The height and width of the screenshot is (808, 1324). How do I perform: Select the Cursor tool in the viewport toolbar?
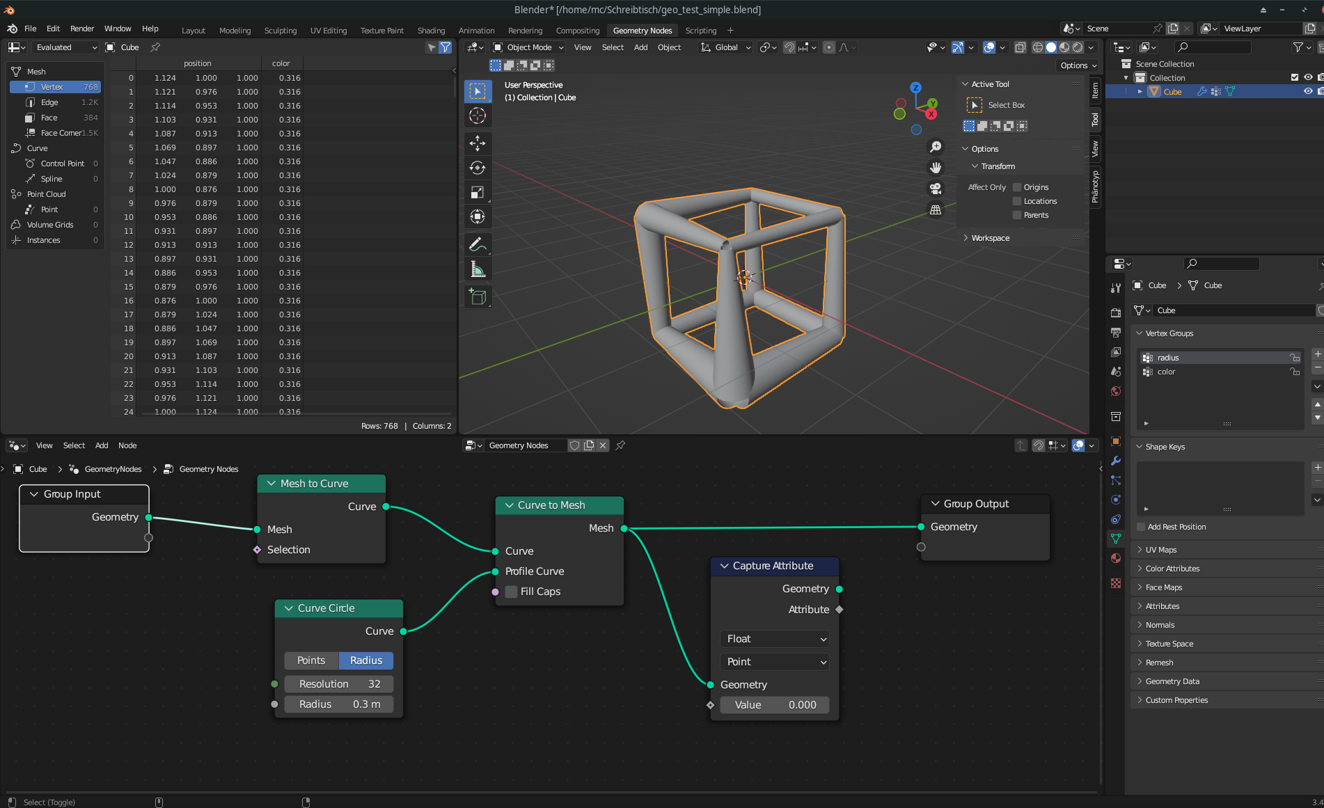pos(478,116)
